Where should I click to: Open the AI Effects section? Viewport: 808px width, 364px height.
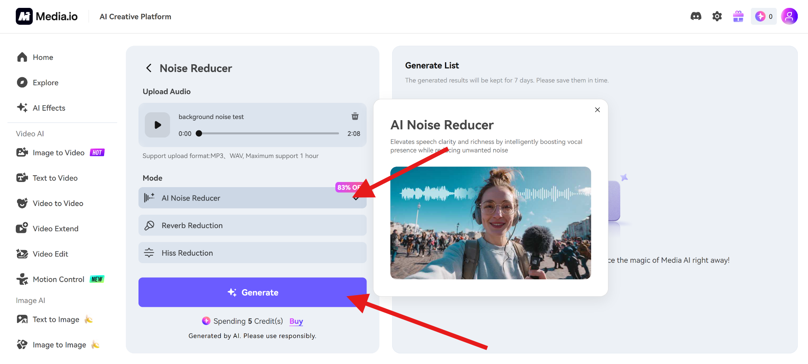pyautogui.click(x=49, y=108)
